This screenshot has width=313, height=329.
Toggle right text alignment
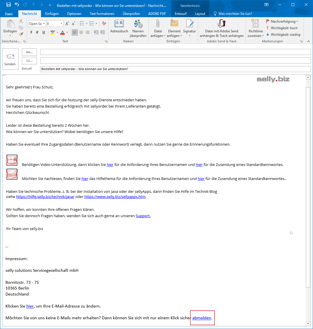pyautogui.click(x=87, y=32)
